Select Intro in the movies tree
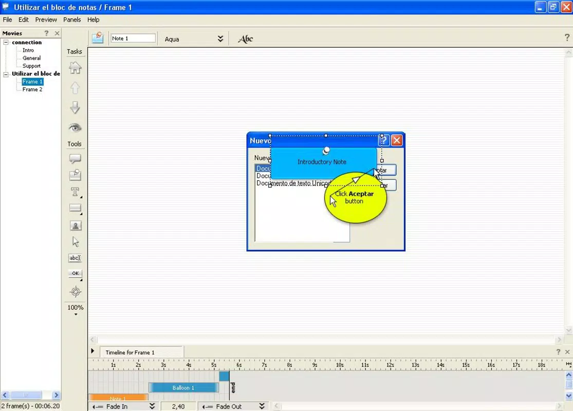Viewport: 573px width, 411px height. click(28, 50)
